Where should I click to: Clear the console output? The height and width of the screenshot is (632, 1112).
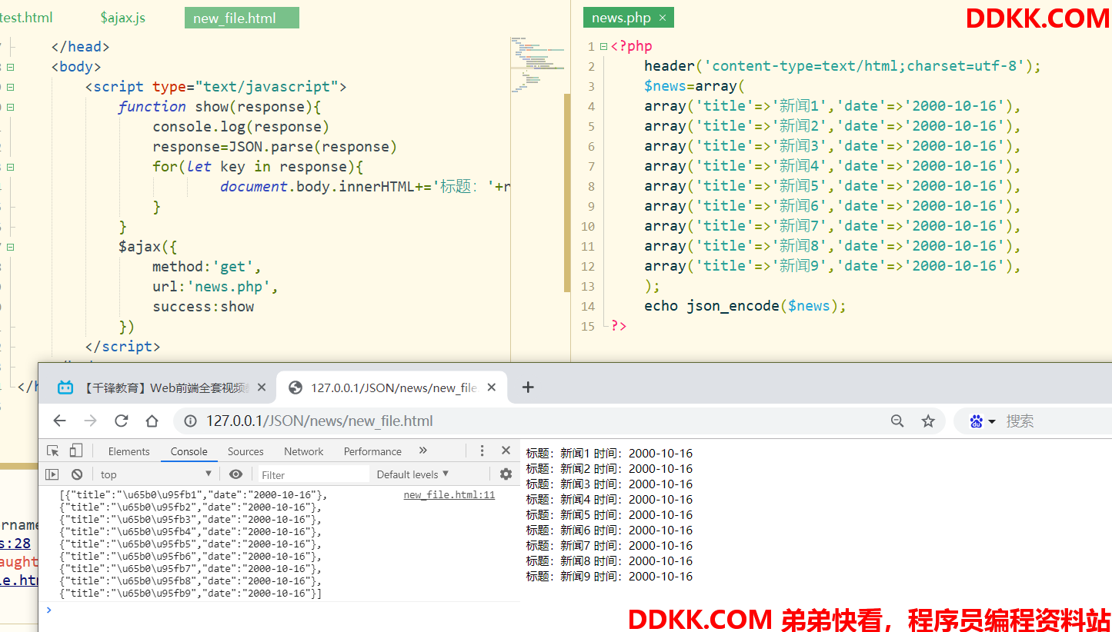click(x=77, y=474)
